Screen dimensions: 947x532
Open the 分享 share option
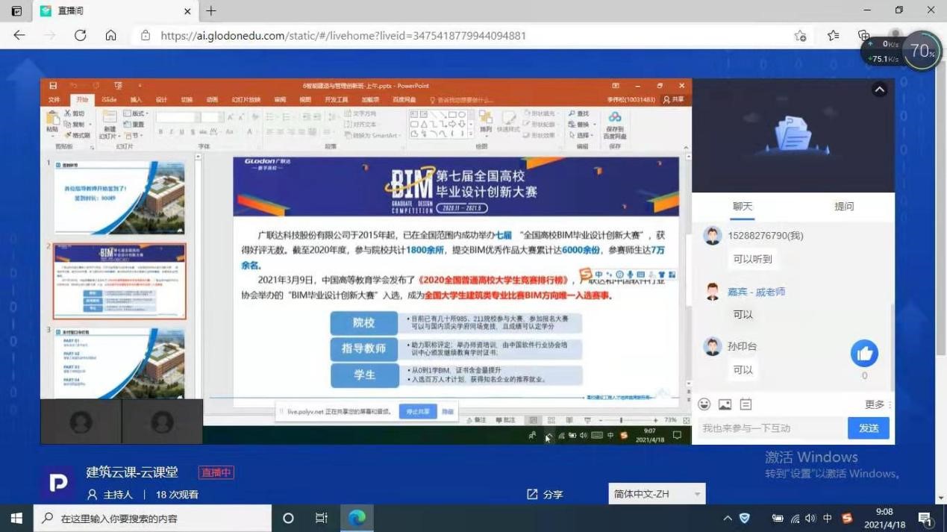pos(545,494)
